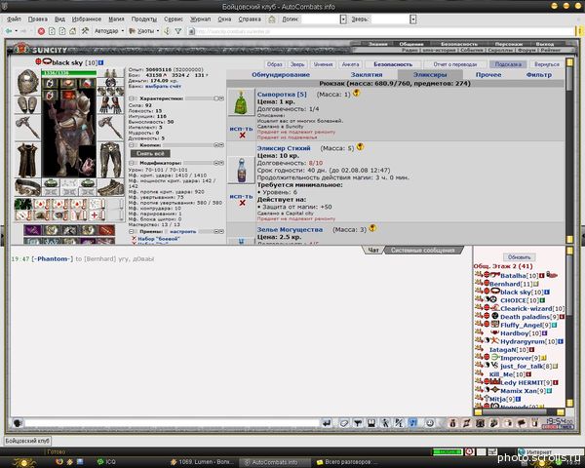Click the leggings equipment slot
Image resolution: width=585 pixels, height=468 pixels.
pyautogui.click(x=110, y=160)
